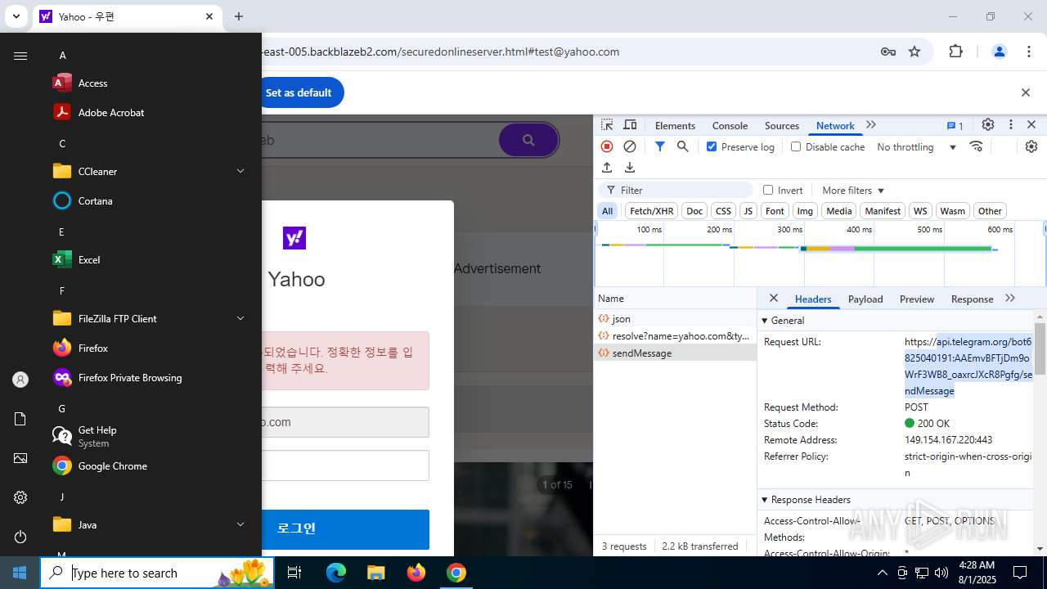Click the Start menu hamburger icon
The width and height of the screenshot is (1047, 589).
(20, 56)
